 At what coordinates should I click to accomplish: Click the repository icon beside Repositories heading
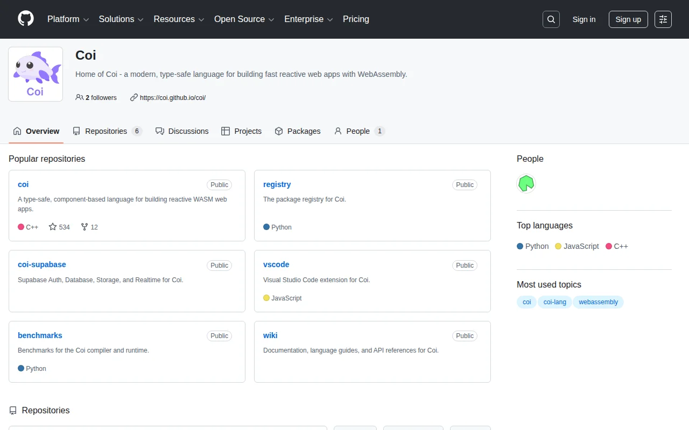point(13,411)
